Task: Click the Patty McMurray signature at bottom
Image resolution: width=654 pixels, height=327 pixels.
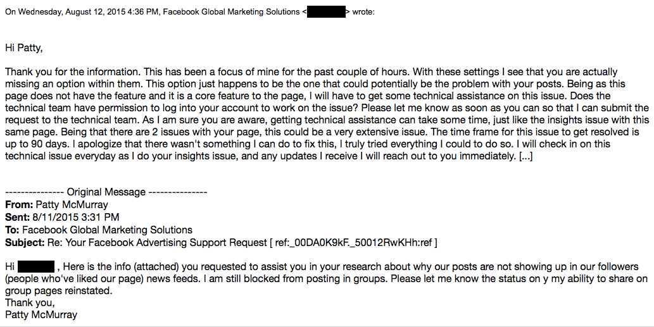Action: click(x=41, y=315)
